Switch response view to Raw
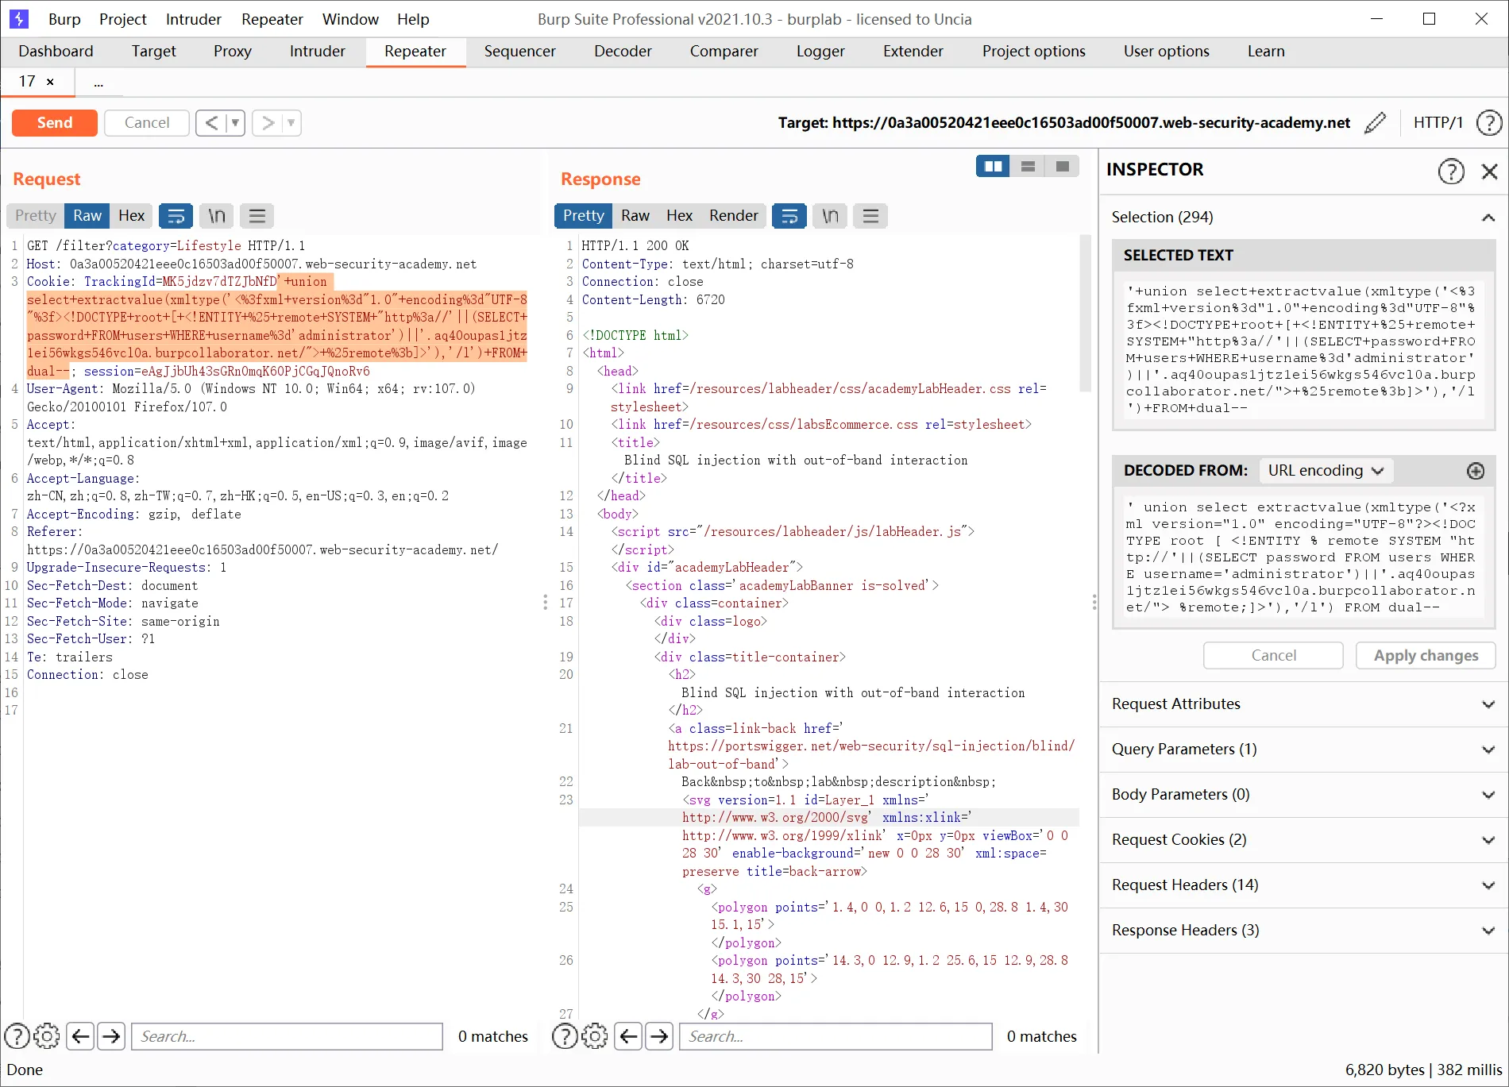 tap(635, 216)
